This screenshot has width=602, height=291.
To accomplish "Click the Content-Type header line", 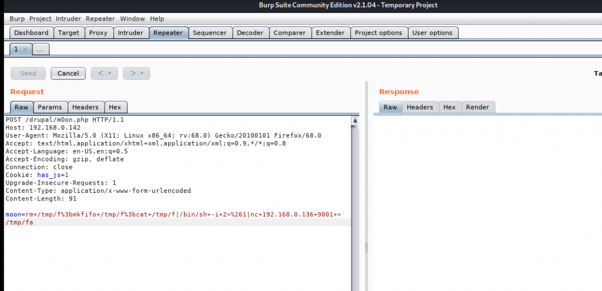I will 98,190.
